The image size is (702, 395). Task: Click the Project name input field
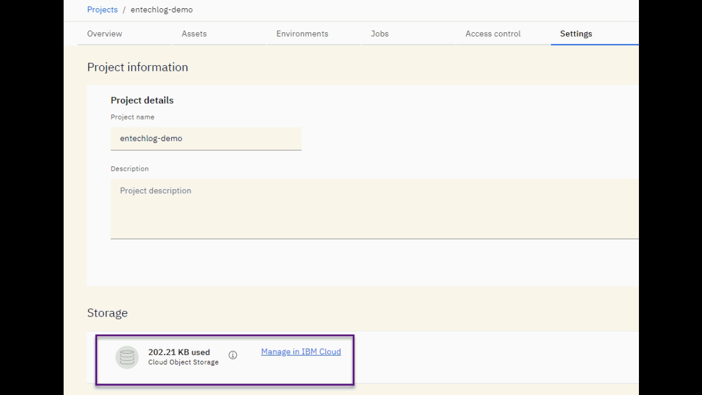pos(206,139)
